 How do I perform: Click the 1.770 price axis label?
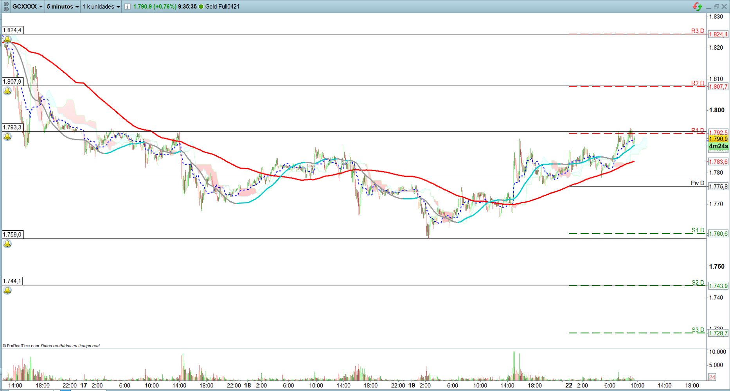[716, 204]
